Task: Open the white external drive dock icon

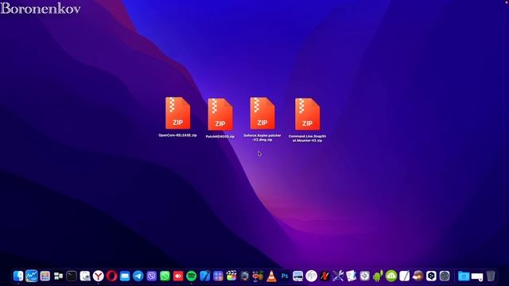Action: pos(477,276)
